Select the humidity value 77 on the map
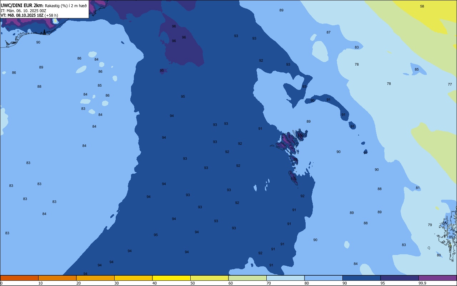 pos(450,85)
